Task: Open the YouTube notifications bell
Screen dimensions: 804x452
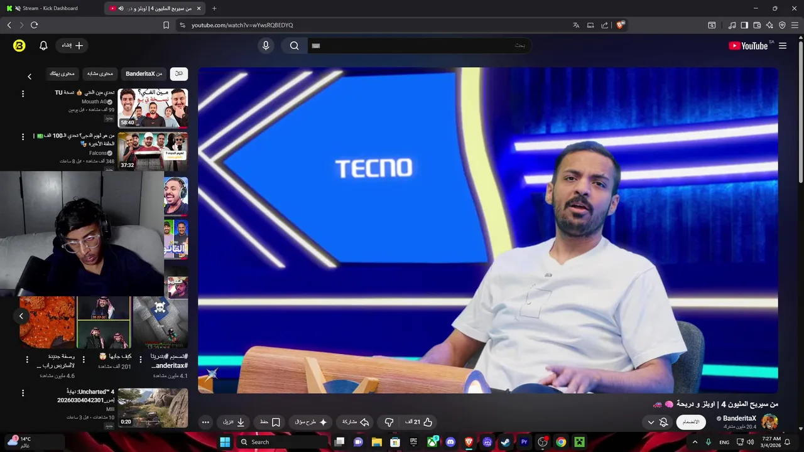Action: pos(43,45)
